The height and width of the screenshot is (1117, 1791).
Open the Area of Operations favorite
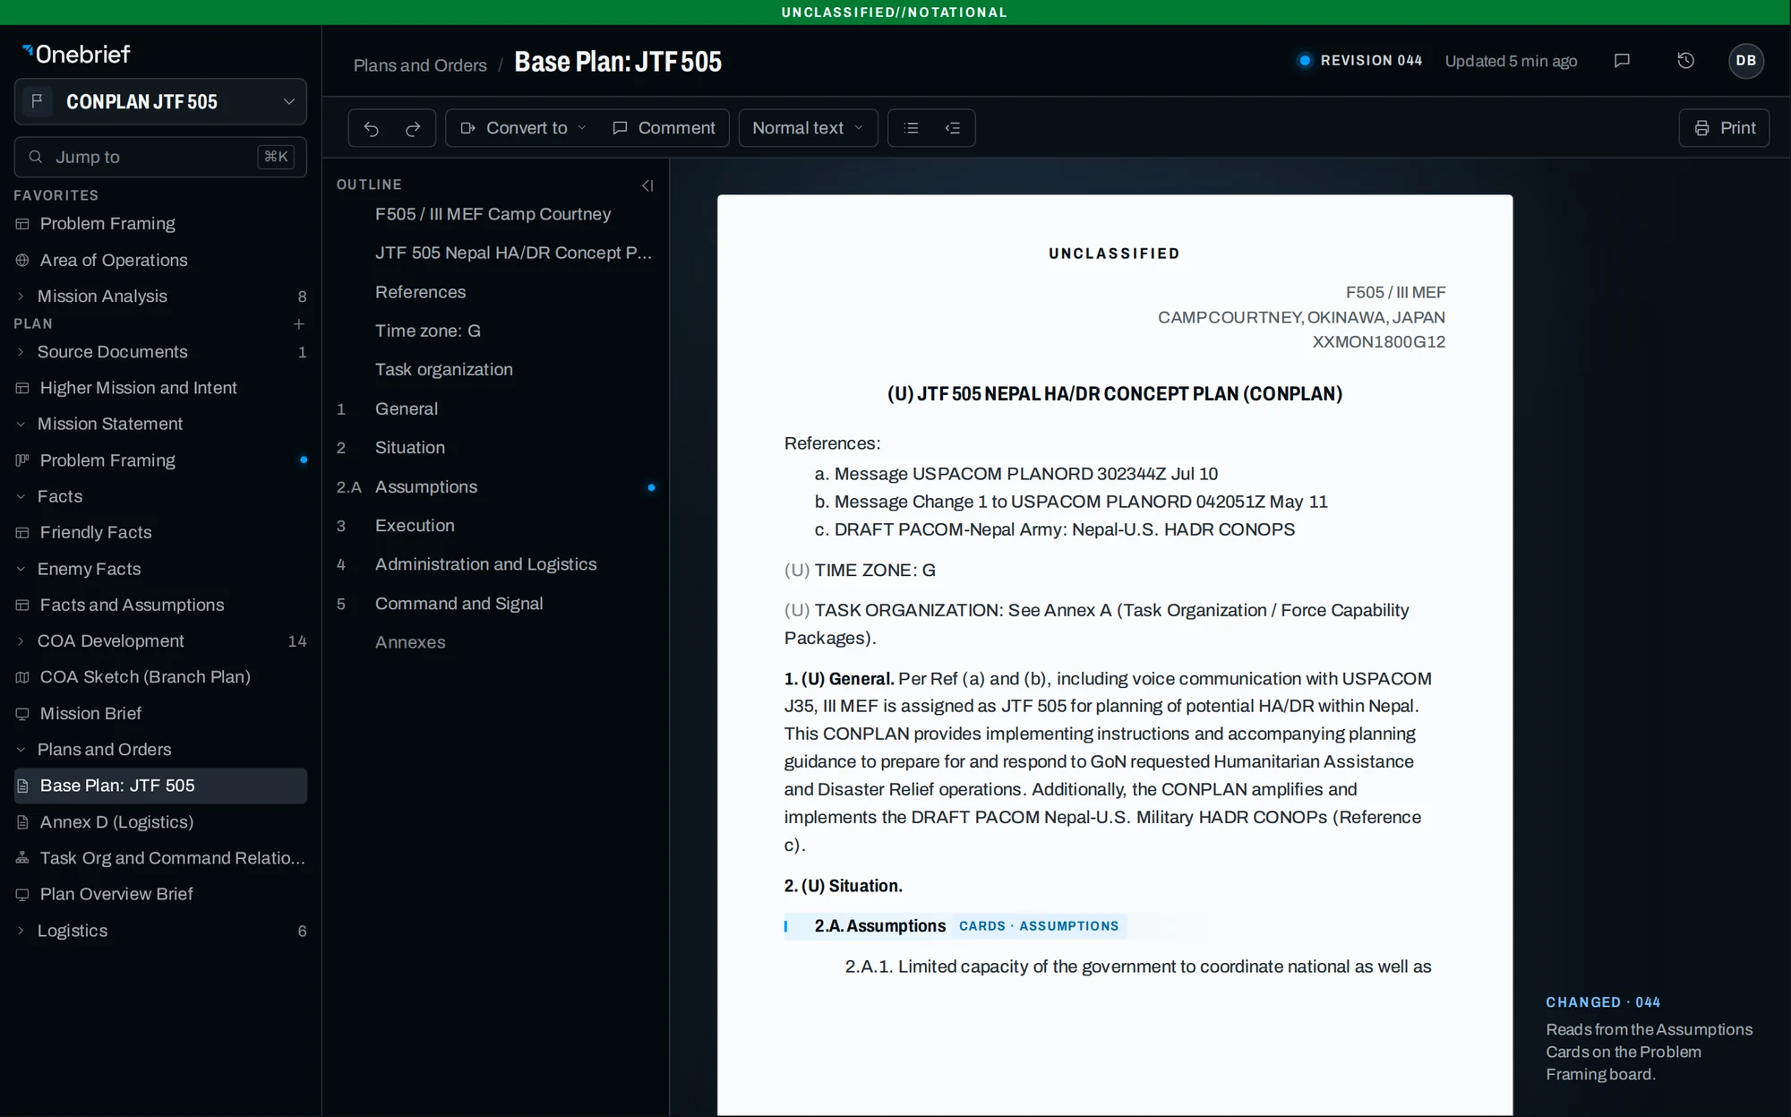coord(160,261)
